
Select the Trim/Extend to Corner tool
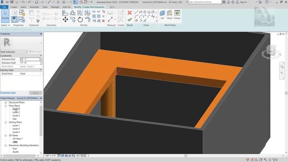tap(87, 19)
